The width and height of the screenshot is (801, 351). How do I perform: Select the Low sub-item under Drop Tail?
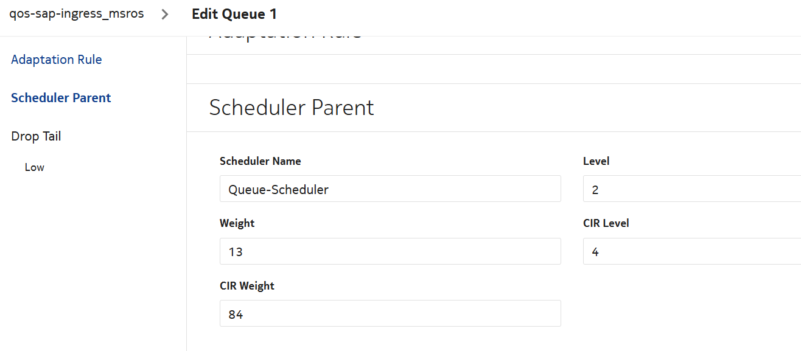(35, 167)
